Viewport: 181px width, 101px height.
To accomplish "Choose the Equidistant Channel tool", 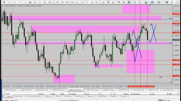I will pos(30,2).
